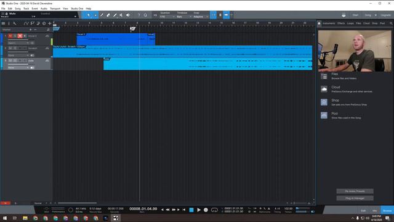This screenshot has height=222, width=394.
Task: Open the marker track flag icon
Action: coord(32,23)
